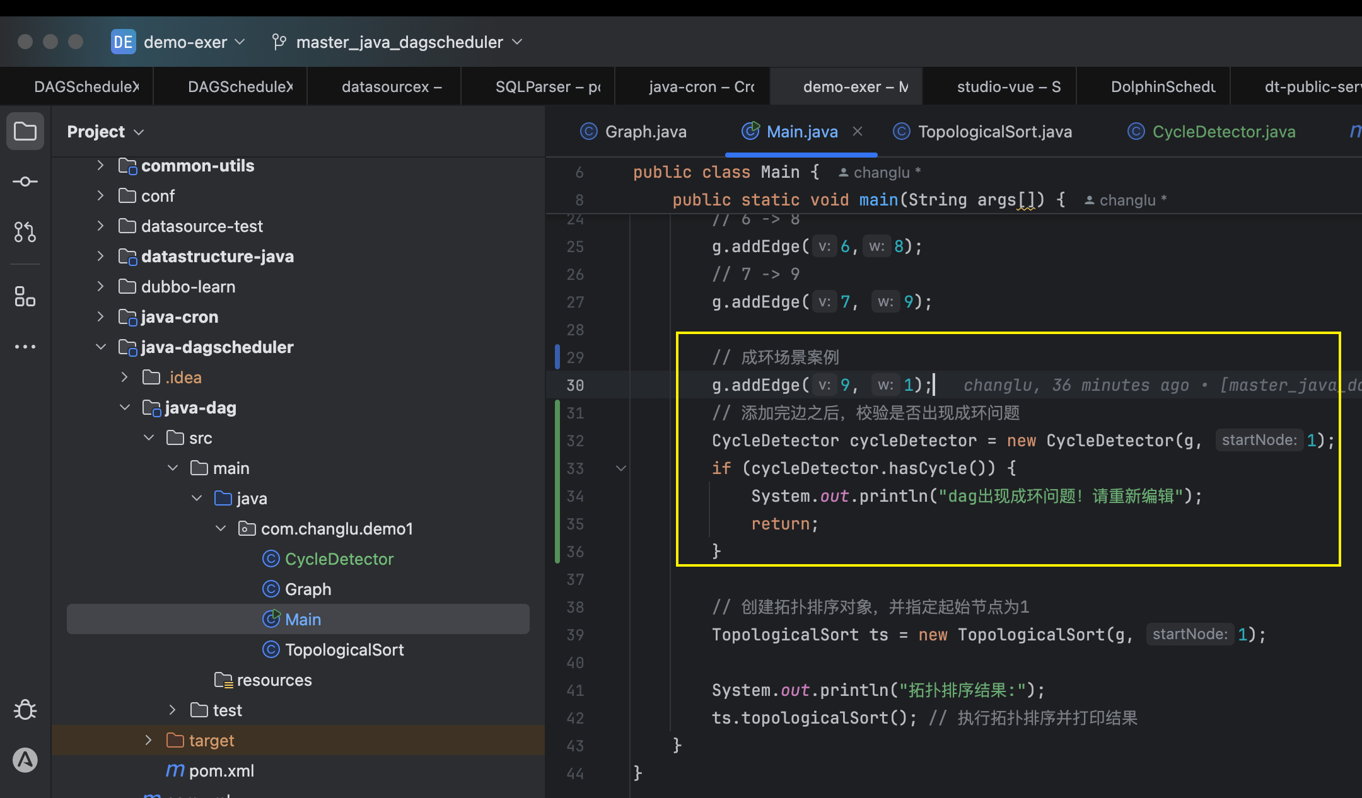Image resolution: width=1362 pixels, height=798 pixels.
Task: Expand the common-utils folder
Action: click(x=100, y=165)
